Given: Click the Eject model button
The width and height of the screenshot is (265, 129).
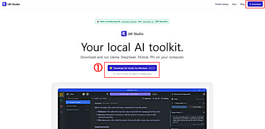Looking at the screenshot, I should [x=155, y=94].
